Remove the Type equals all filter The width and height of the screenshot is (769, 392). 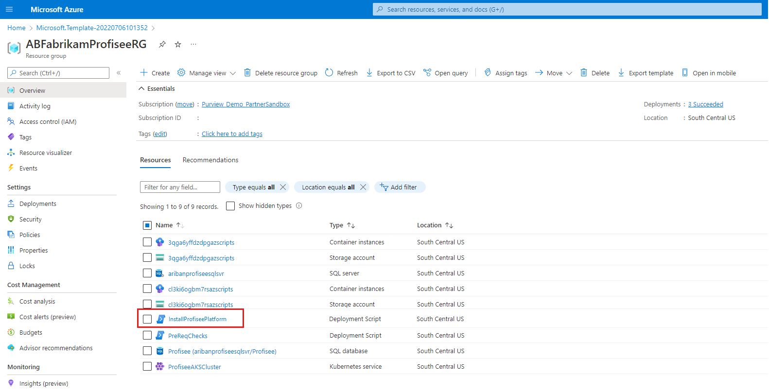point(283,187)
